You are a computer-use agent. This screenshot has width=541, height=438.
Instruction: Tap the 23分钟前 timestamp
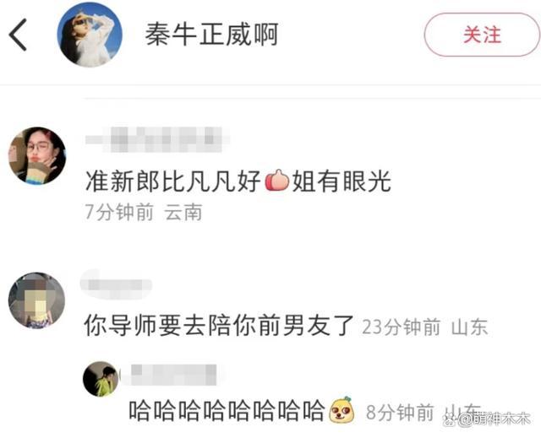click(x=402, y=327)
